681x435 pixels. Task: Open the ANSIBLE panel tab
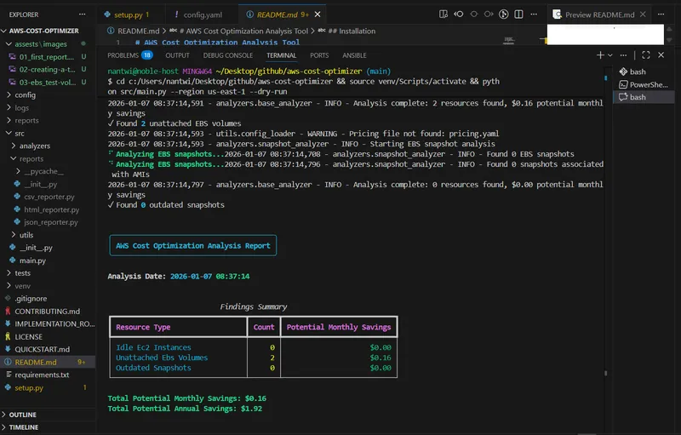(x=354, y=55)
